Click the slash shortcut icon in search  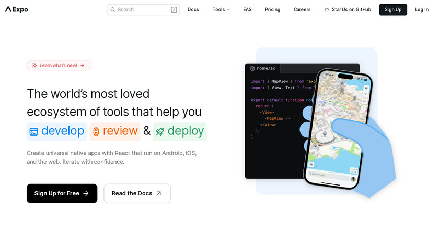pos(174,10)
